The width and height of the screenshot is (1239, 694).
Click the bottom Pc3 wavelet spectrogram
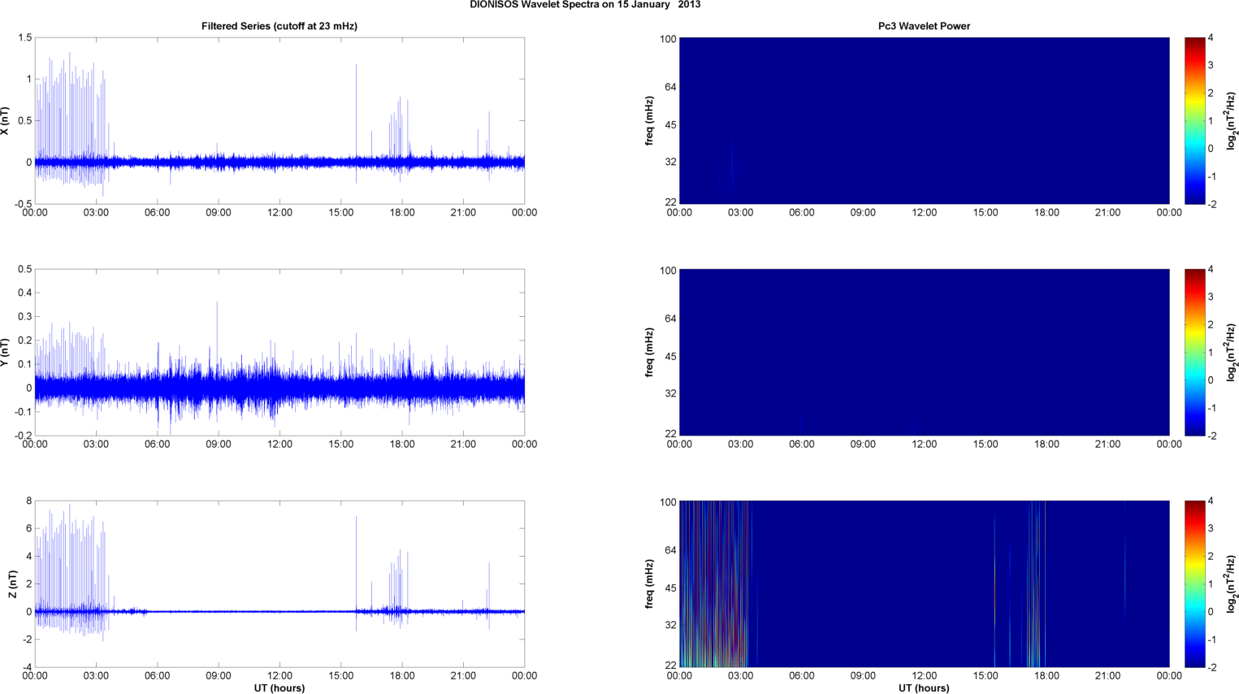tap(924, 583)
